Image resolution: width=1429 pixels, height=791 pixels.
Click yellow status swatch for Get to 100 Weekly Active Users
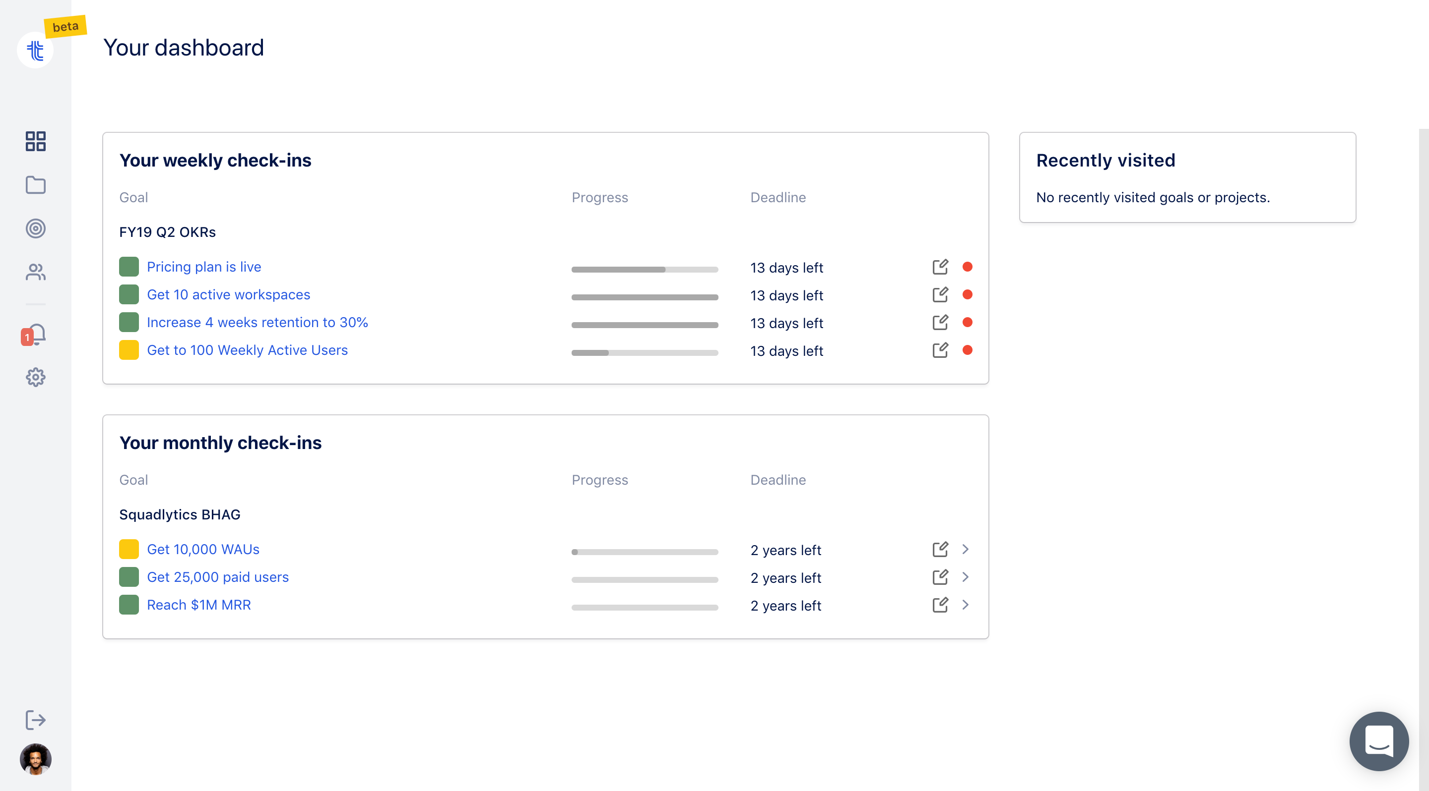click(x=129, y=350)
